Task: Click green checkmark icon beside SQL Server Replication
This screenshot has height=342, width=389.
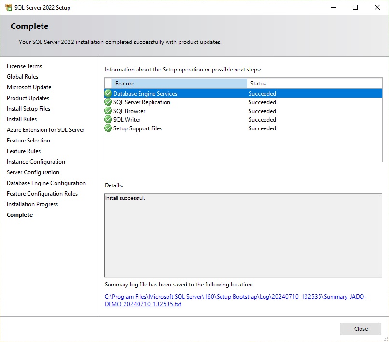Action: 108,102
